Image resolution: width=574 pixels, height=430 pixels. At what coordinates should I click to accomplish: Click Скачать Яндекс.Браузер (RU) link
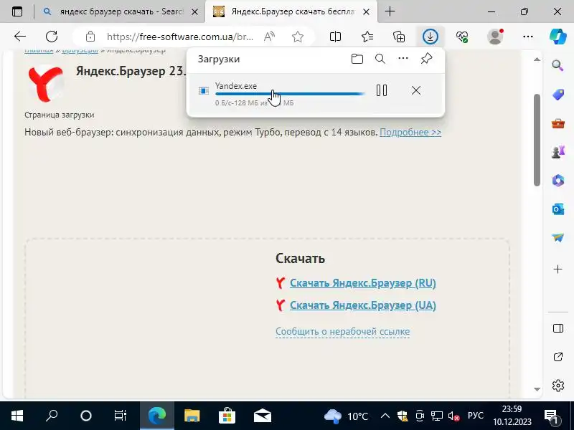point(363,283)
